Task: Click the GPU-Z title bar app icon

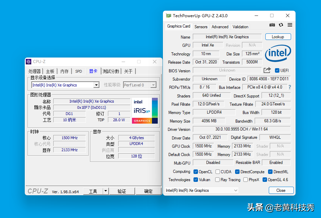Action: (x=168, y=15)
